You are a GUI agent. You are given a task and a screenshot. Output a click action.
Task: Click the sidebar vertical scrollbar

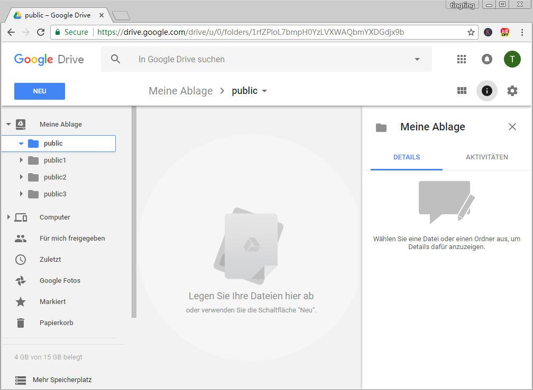(134, 212)
